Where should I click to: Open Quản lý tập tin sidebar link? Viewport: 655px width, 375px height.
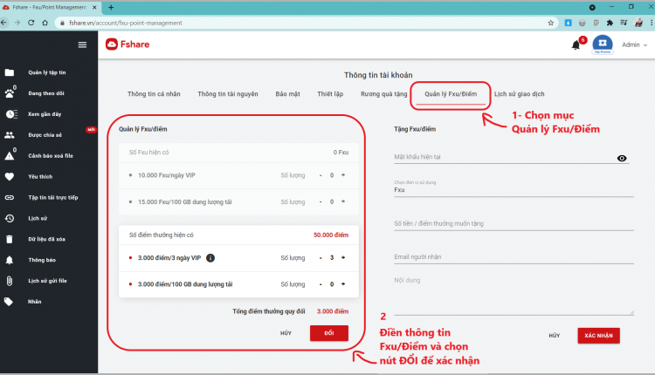coord(47,72)
